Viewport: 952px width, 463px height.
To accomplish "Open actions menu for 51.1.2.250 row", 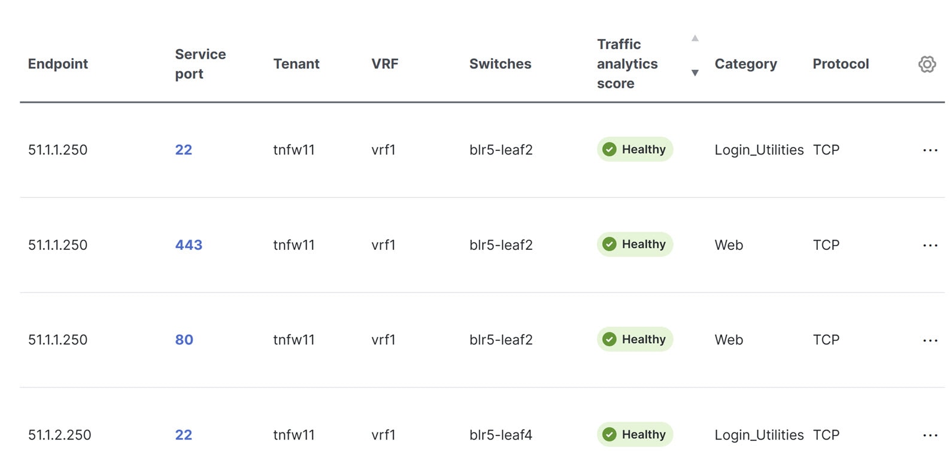I will click(x=930, y=435).
